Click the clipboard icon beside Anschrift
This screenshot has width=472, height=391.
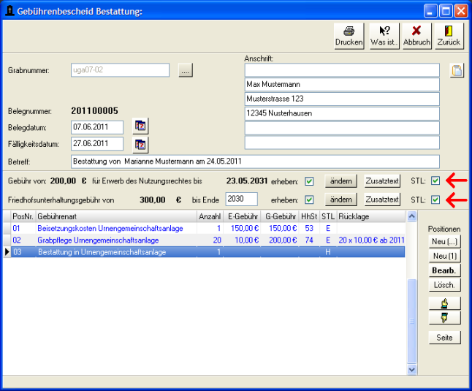pyautogui.click(x=457, y=71)
